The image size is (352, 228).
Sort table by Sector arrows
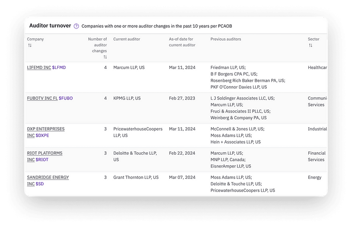tap(310, 45)
